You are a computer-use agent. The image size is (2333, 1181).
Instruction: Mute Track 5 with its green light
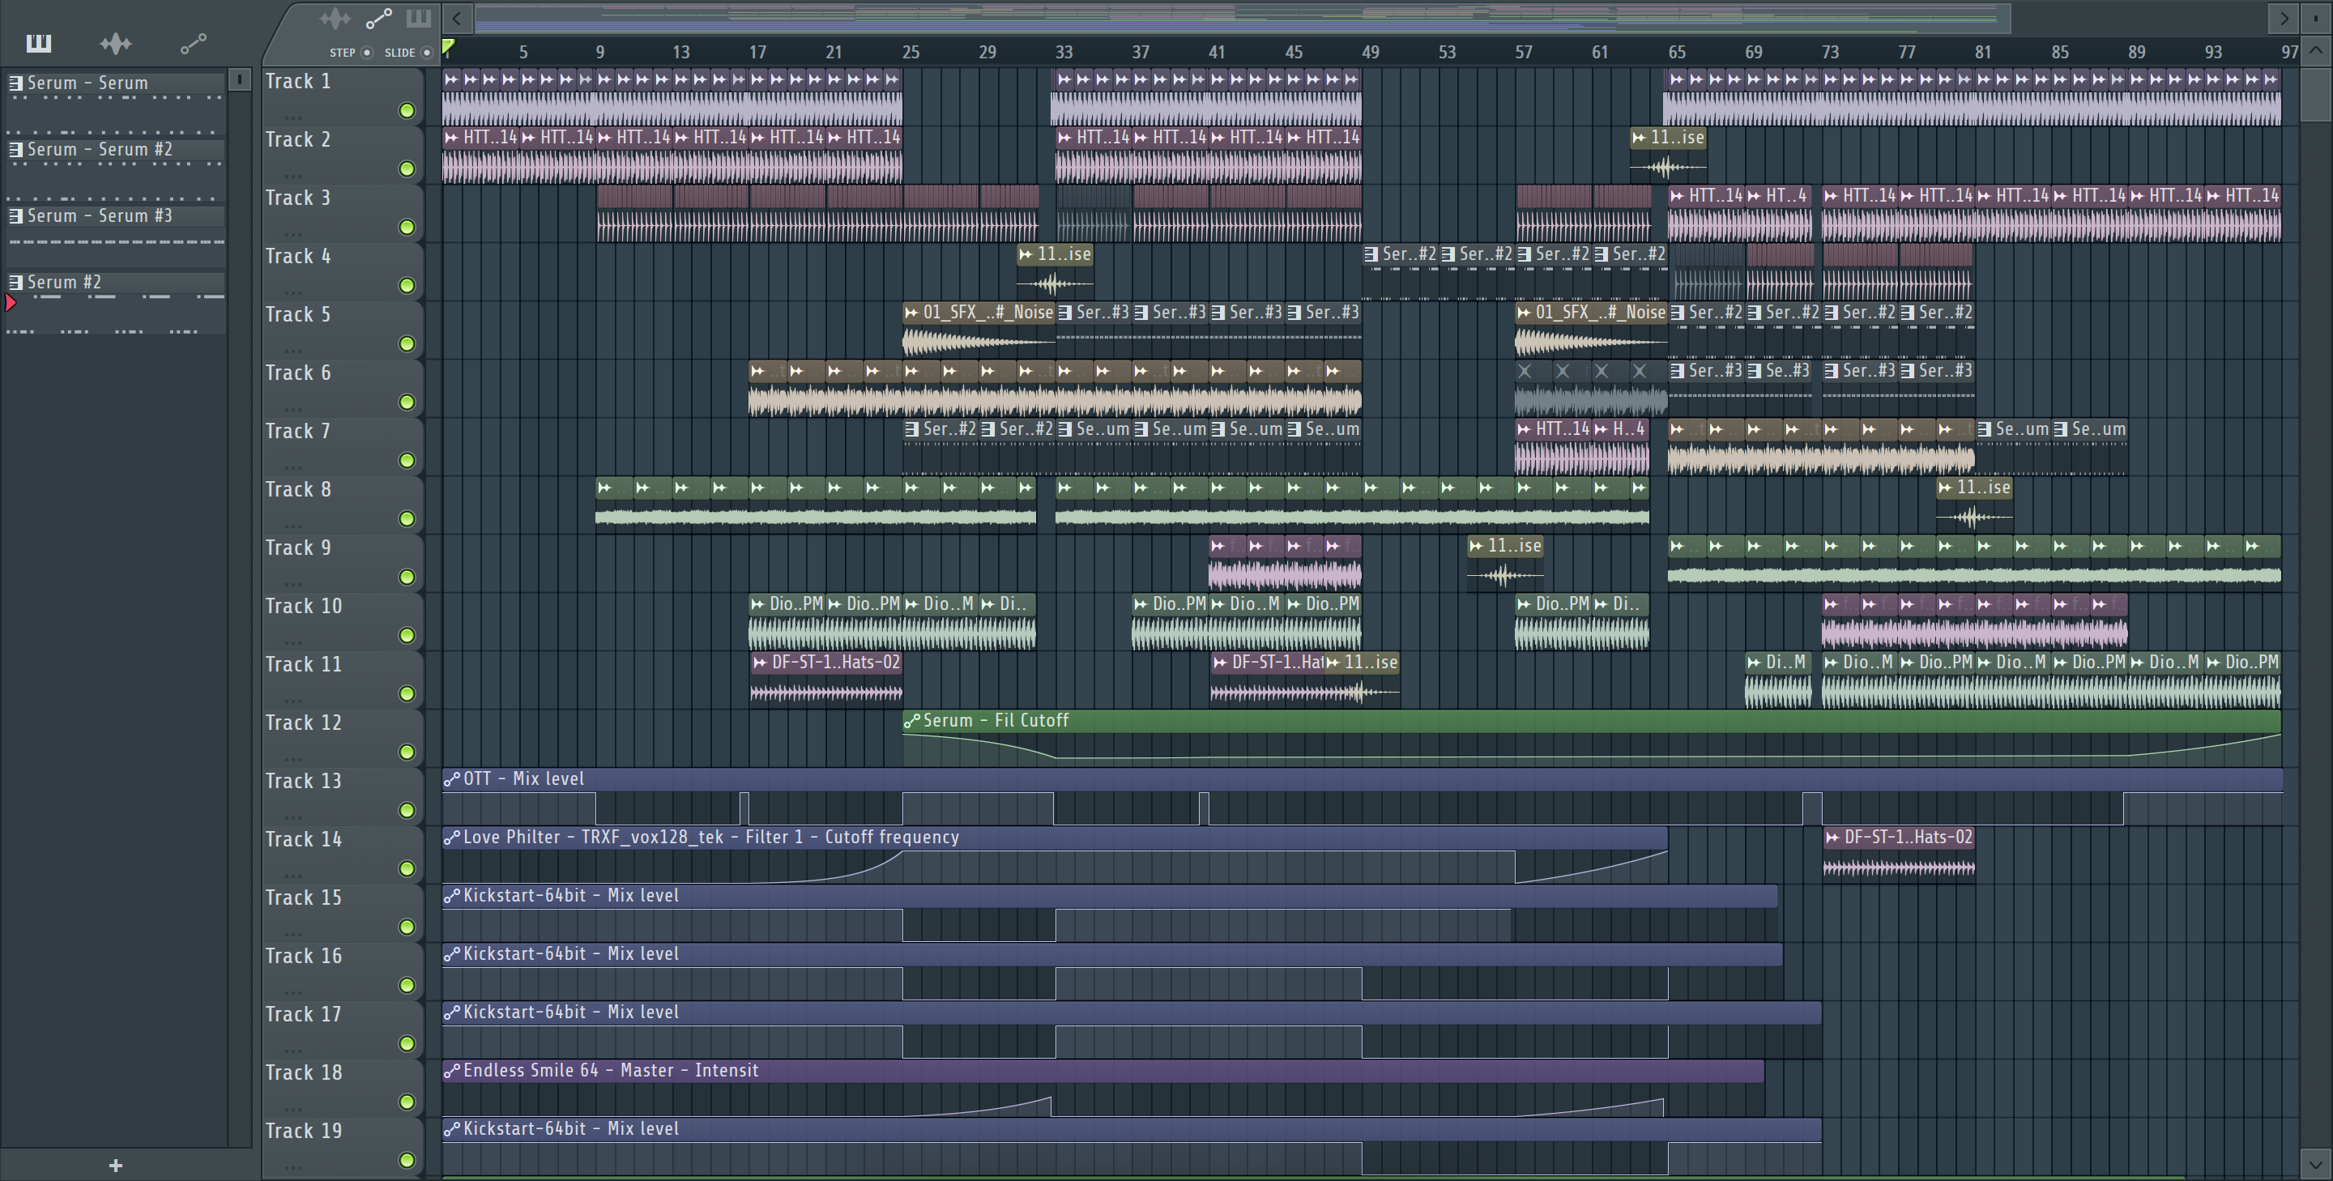(407, 344)
